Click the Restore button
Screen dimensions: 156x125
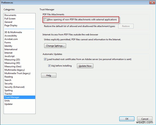click(x=126, y=26)
